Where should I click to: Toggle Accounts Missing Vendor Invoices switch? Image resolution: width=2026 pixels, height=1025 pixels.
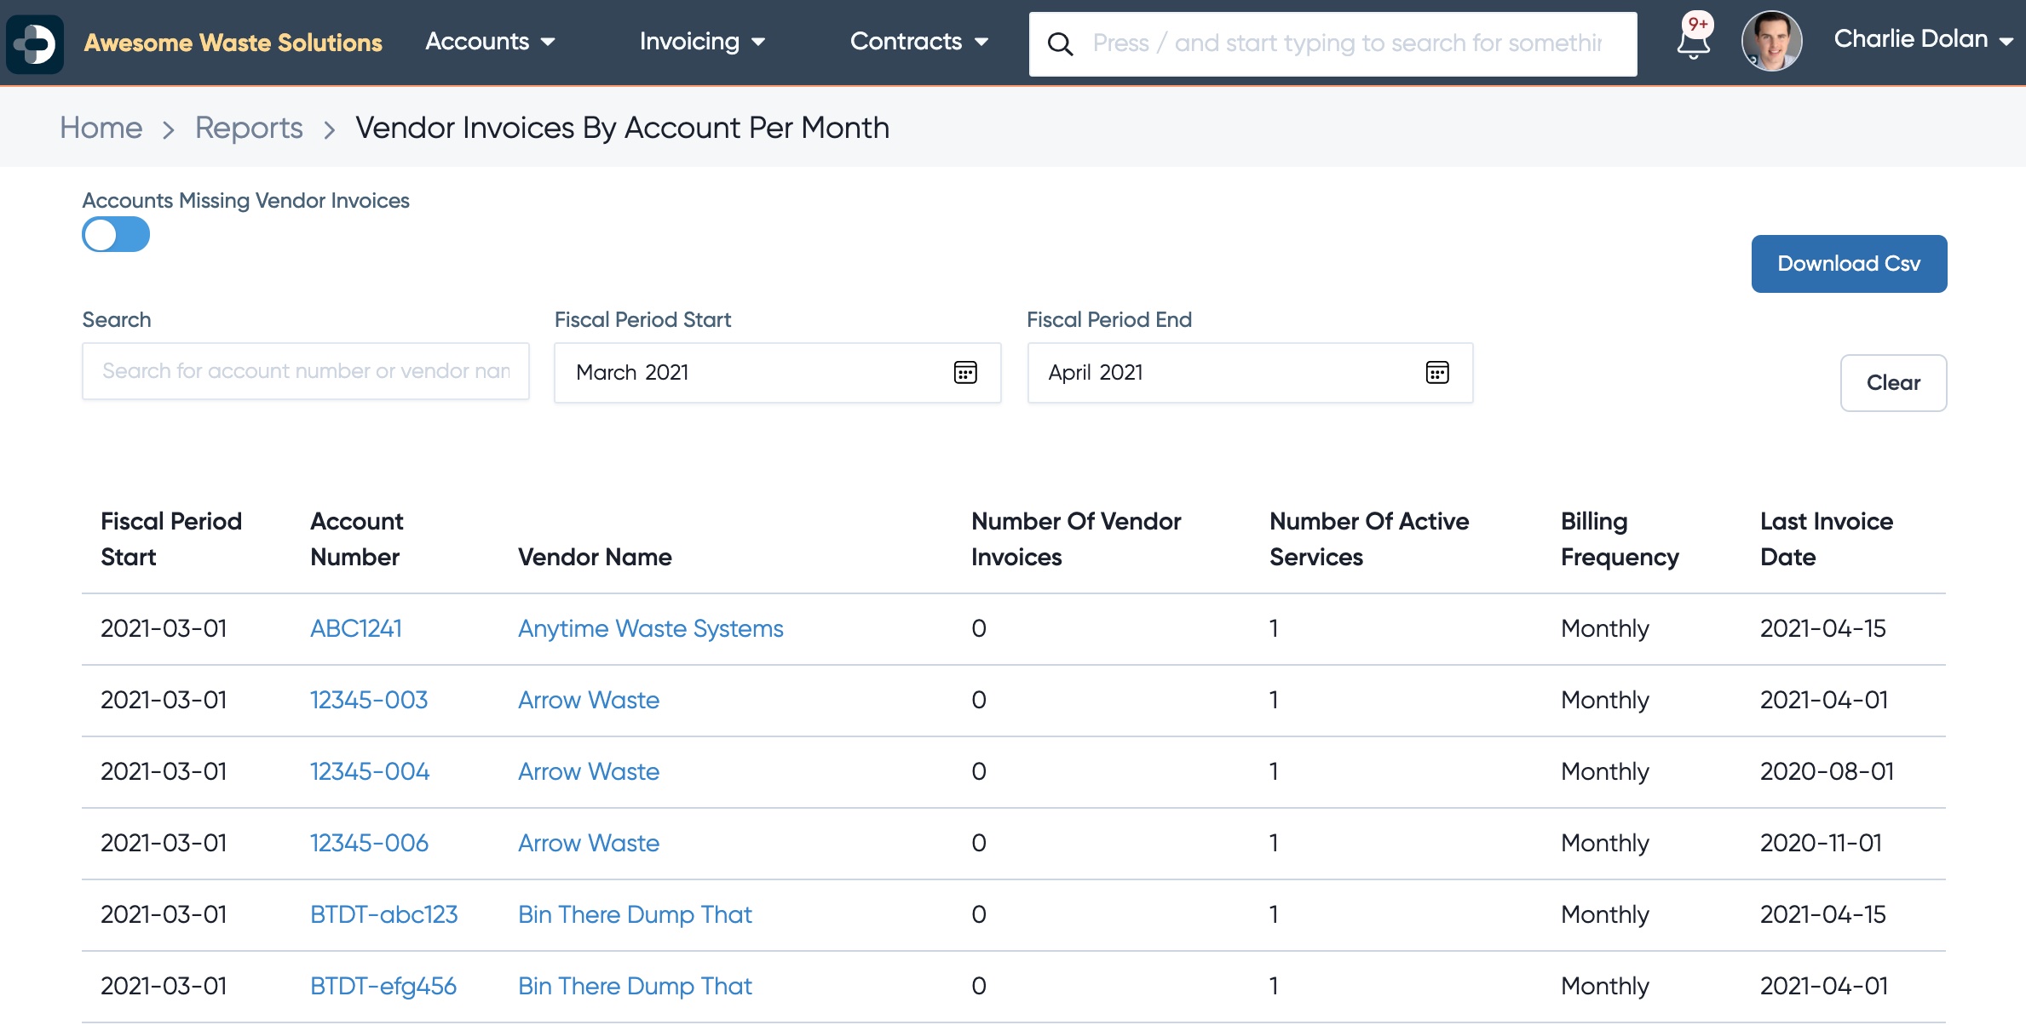[116, 234]
